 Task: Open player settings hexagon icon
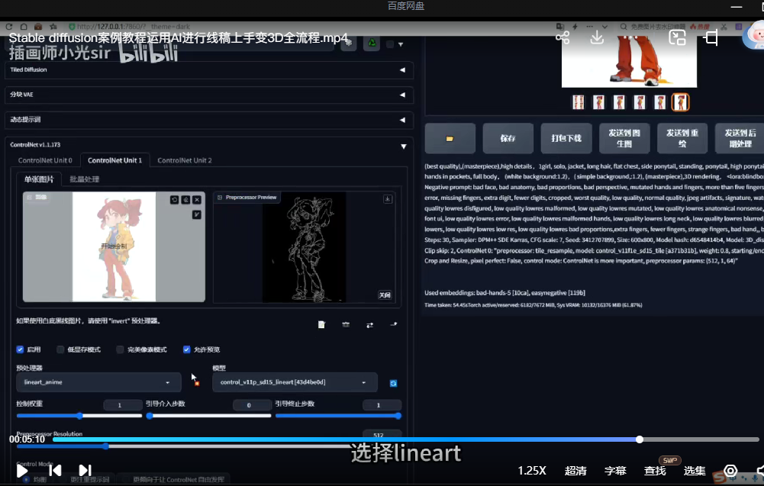(730, 471)
